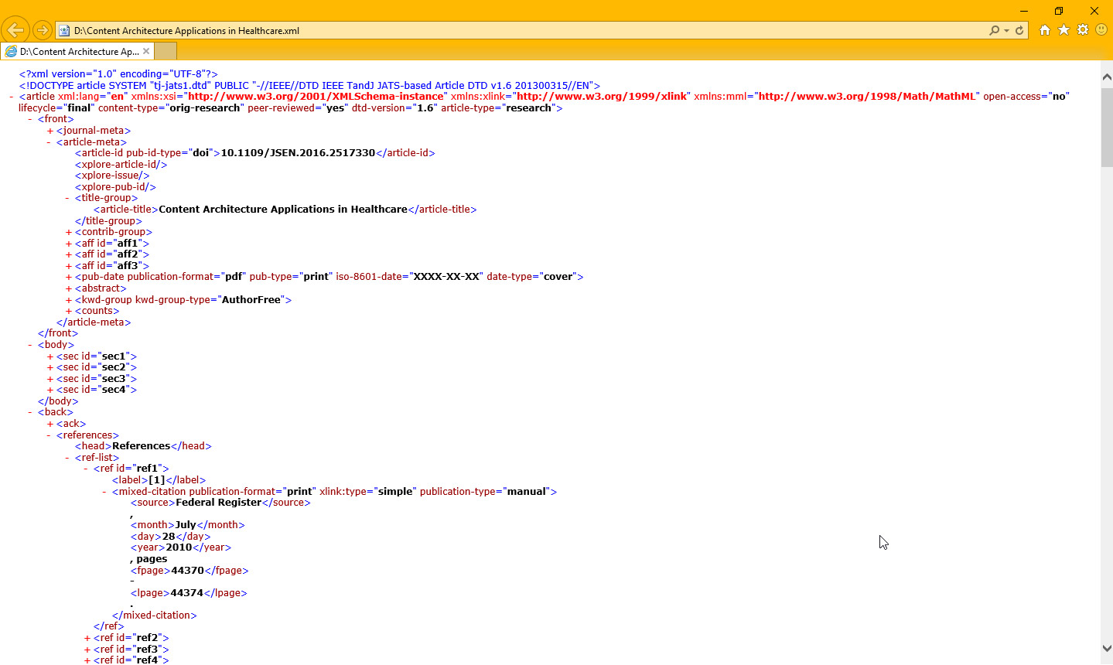Expand the sec1 section
Screen dimensions: 1113x665
click(50, 356)
